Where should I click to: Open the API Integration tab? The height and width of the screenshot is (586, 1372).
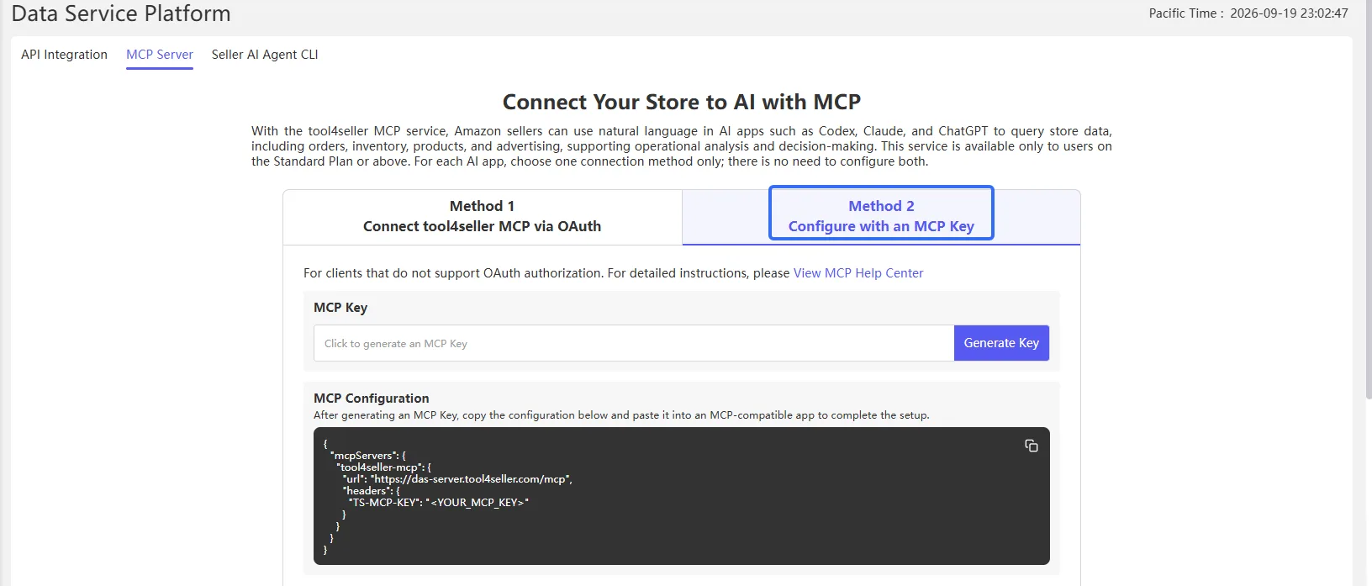64,55
